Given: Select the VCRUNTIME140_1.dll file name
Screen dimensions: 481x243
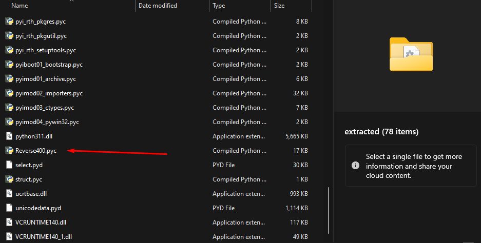Looking at the screenshot, I should (44, 237).
